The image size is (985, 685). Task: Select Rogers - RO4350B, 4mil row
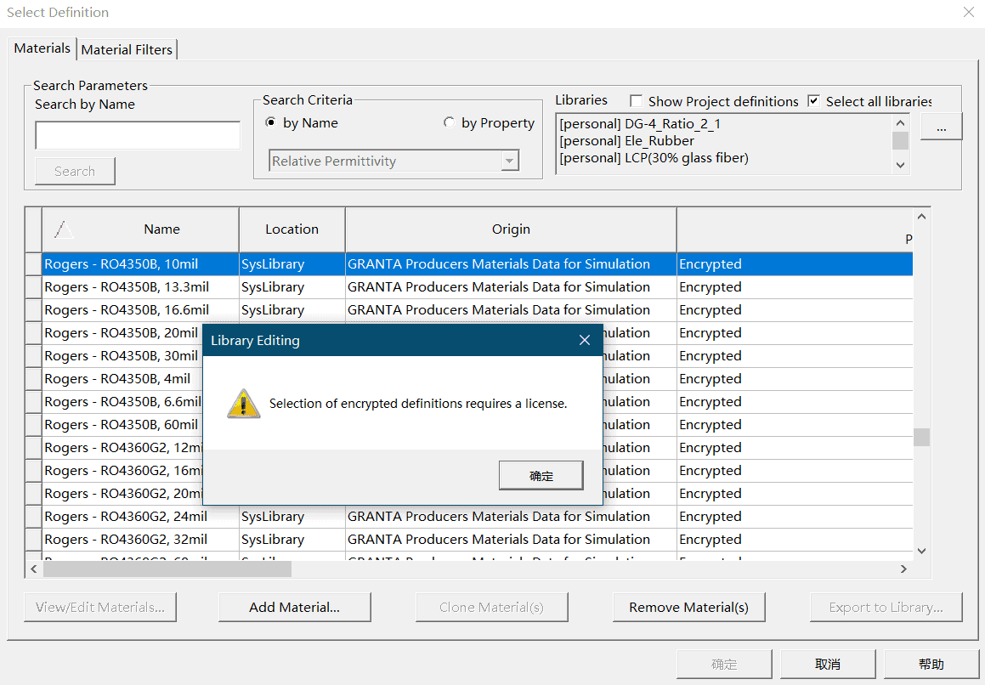122,379
